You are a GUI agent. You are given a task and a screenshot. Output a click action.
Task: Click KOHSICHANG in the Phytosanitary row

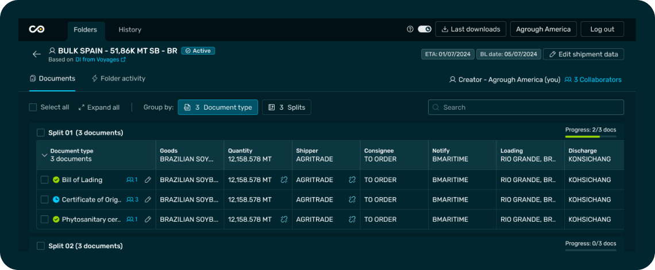pyautogui.click(x=590, y=219)
